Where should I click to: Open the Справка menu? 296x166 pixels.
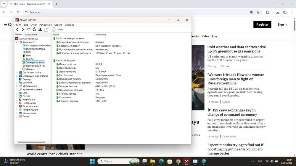[69, 25]
